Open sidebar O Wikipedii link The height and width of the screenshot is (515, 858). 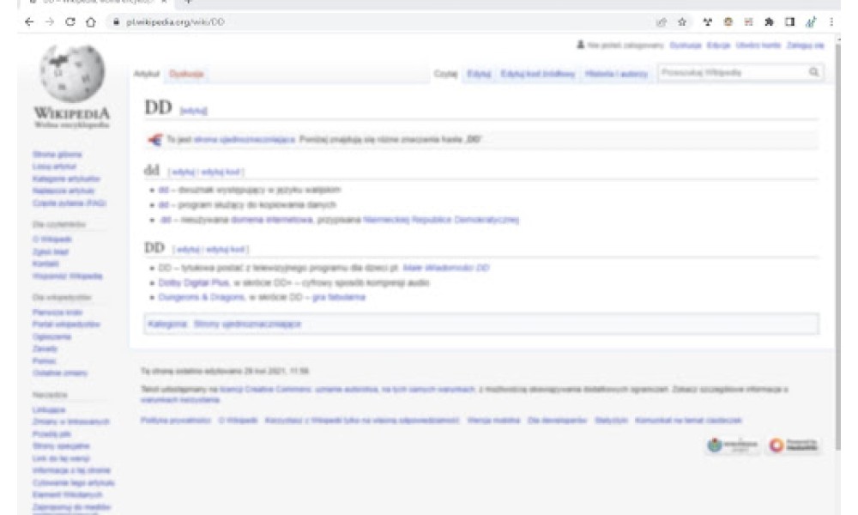tap(52, 239)
